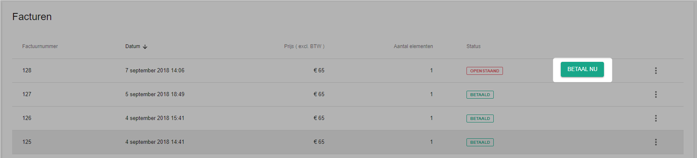Select invoice 126 dated 4 september 15:41
The width and height of the screenshot is (697, 158).
[348, 118]
